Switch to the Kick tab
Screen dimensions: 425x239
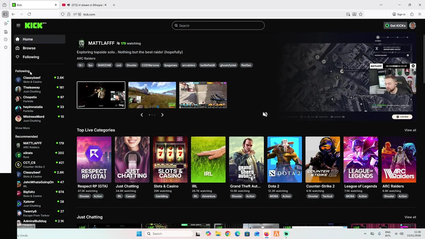pyautogui.click(x=35, y=5)
